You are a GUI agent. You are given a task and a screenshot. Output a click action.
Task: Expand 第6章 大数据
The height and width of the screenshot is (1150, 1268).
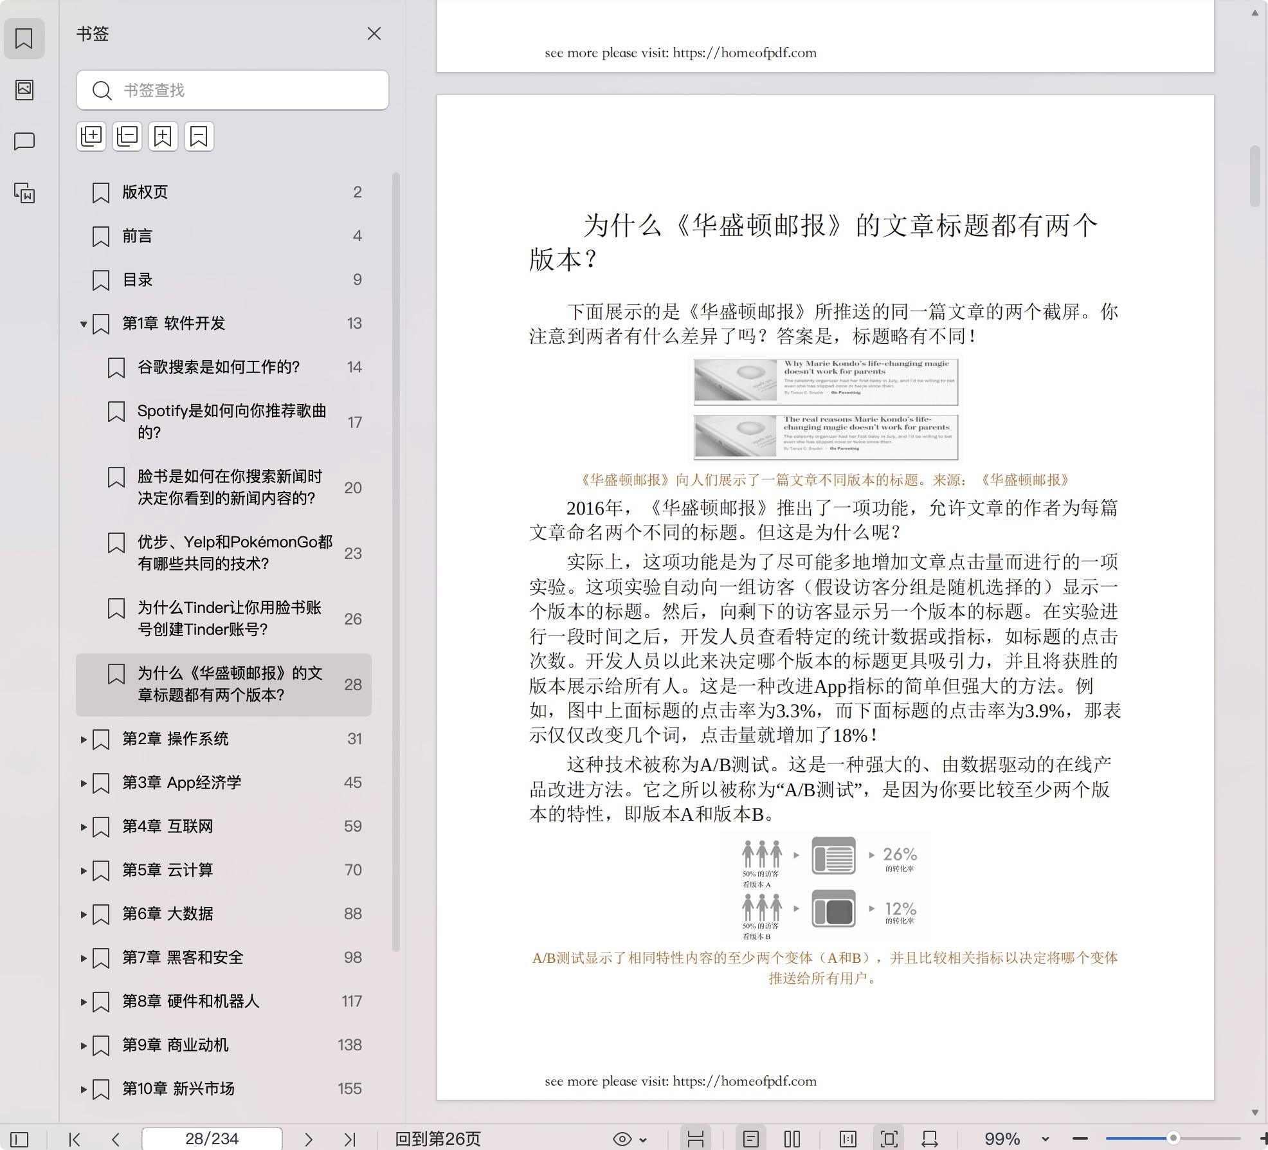tap(83, 914)
